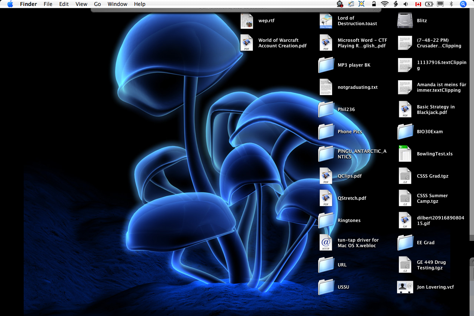Screen dimensions: 474x316
Task: Select Lord of Destruction.toast disc image
Action: click(326, 21)
